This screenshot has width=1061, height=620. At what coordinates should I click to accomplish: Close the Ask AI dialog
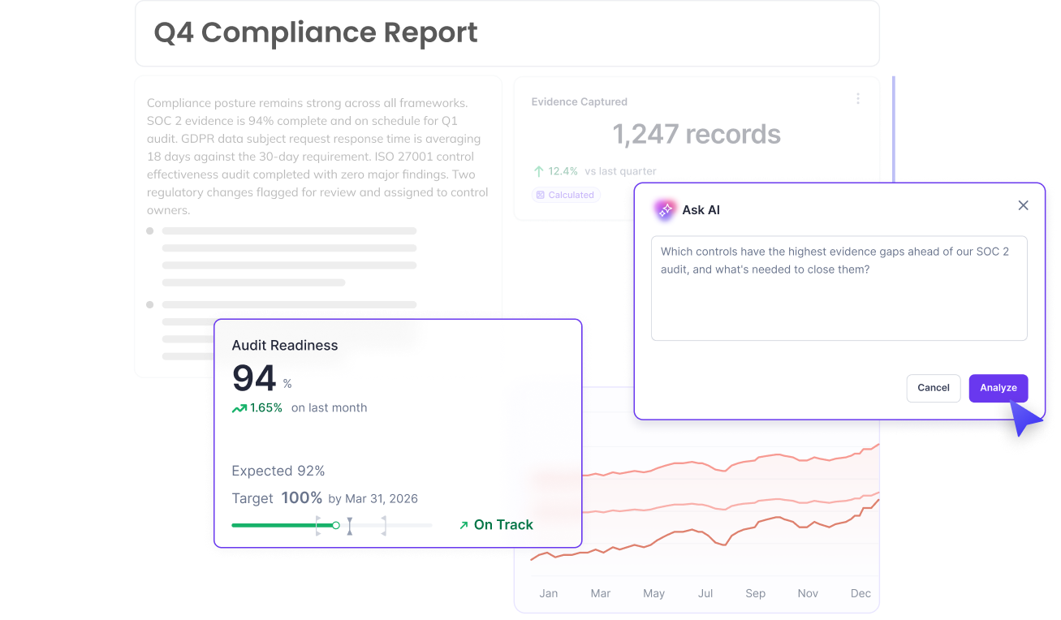pyautogui.click(x=1023, y=205)
